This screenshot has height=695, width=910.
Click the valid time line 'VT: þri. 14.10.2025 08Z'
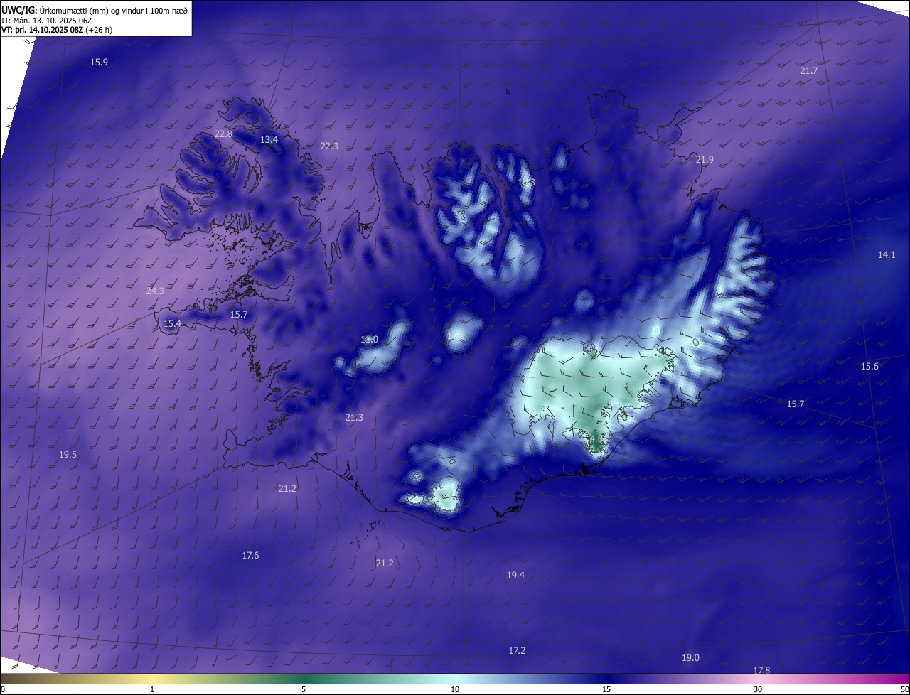[x=43, y=30]
